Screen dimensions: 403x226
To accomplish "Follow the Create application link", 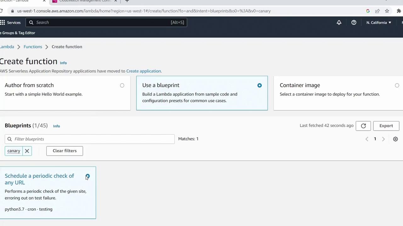I will [x=144, y=71].
